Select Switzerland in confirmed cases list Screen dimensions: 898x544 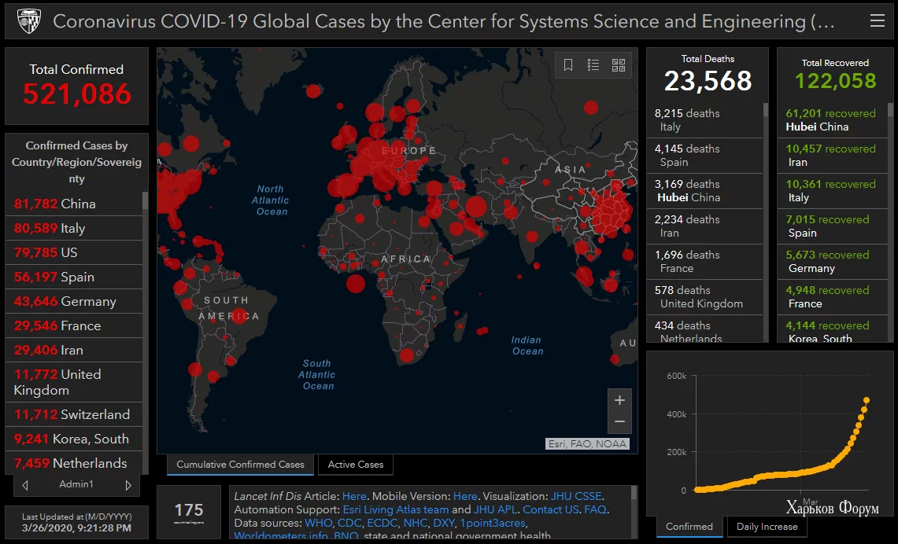[x=74, y=414]
